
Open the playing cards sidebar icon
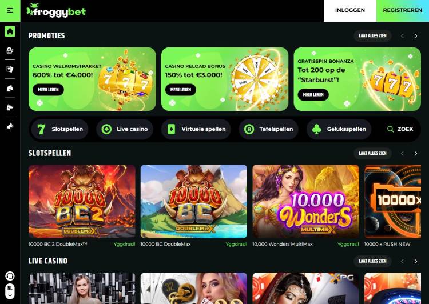10,69
